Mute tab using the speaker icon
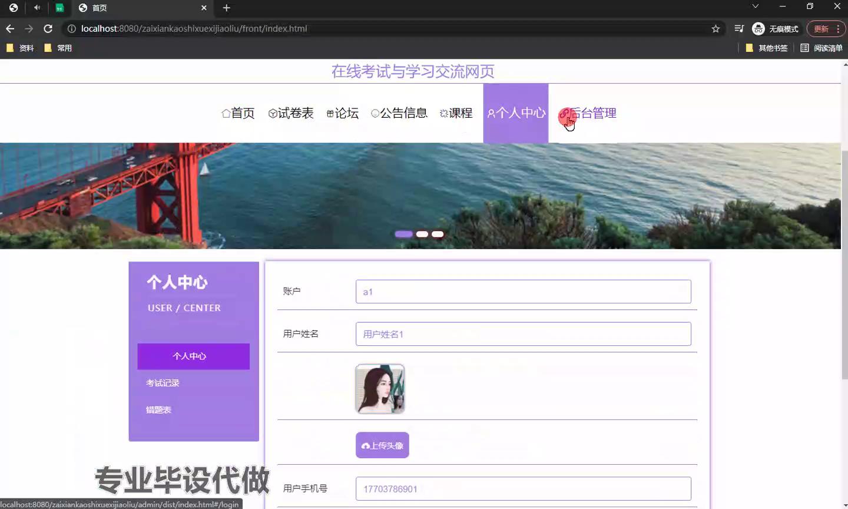The width and height of the screenshot is (848, 509). [x=37, y=8]
